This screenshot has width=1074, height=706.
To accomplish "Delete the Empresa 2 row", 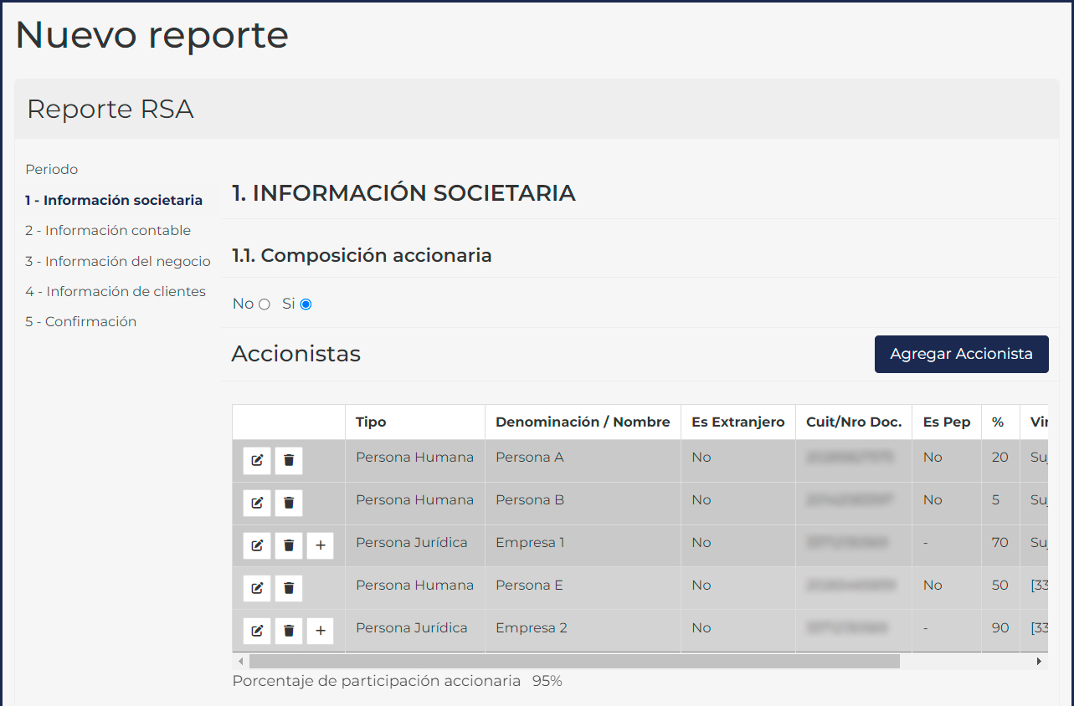I will click(289, 631).
